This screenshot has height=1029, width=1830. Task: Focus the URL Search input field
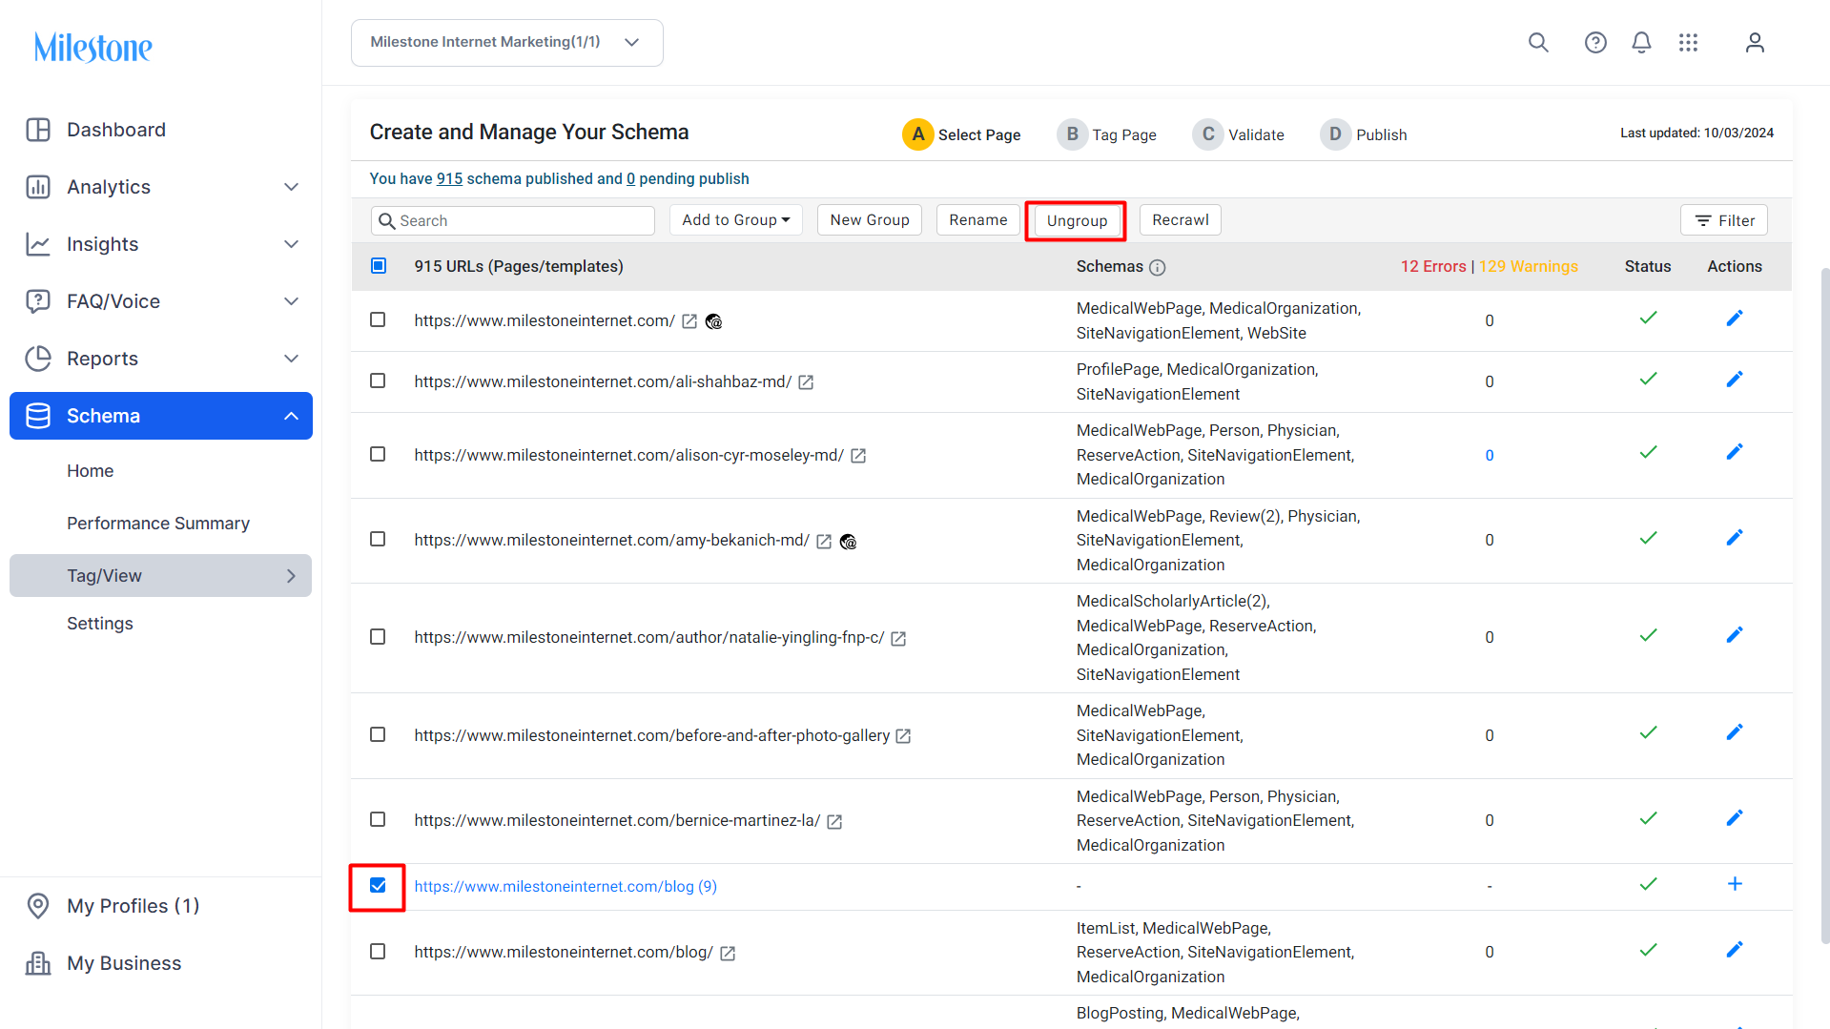513,220
